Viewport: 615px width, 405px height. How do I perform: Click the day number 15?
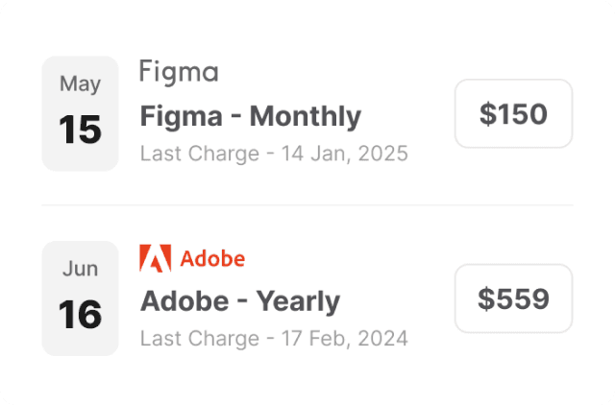(x=80, y=130)
